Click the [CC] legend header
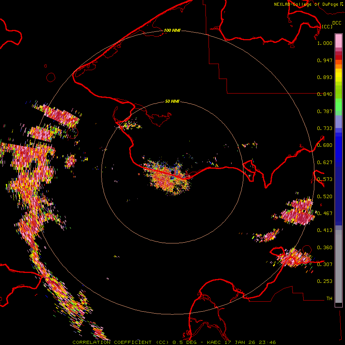This screenshot has height=345, width=345. 327,26
